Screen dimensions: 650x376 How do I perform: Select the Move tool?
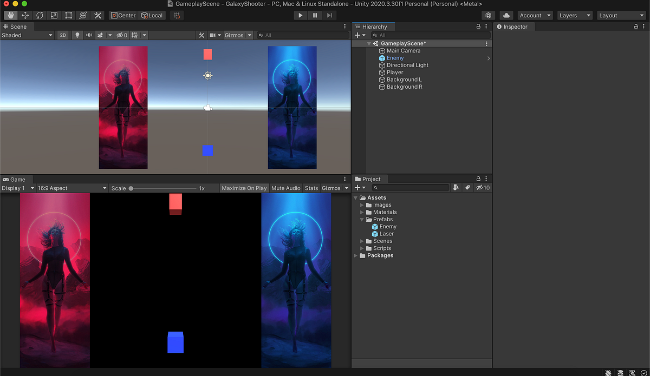click(x=25, y=15)
